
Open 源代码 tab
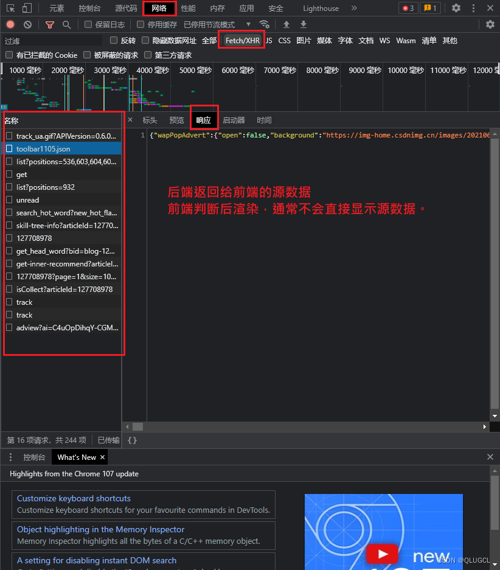click(126, 8)
